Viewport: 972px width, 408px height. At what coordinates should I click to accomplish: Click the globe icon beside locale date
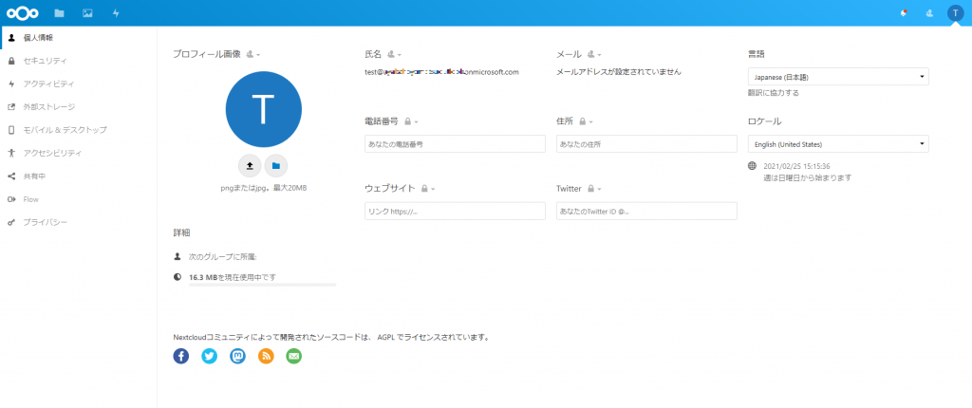point(753,165)
